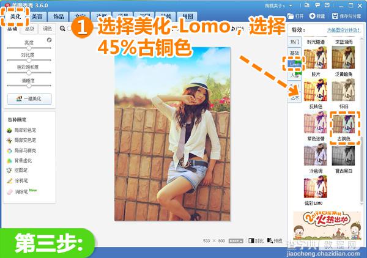Click the 保存与分享 save icon
Viewport: 367px width, 258px height.
(x=335, y=16)
